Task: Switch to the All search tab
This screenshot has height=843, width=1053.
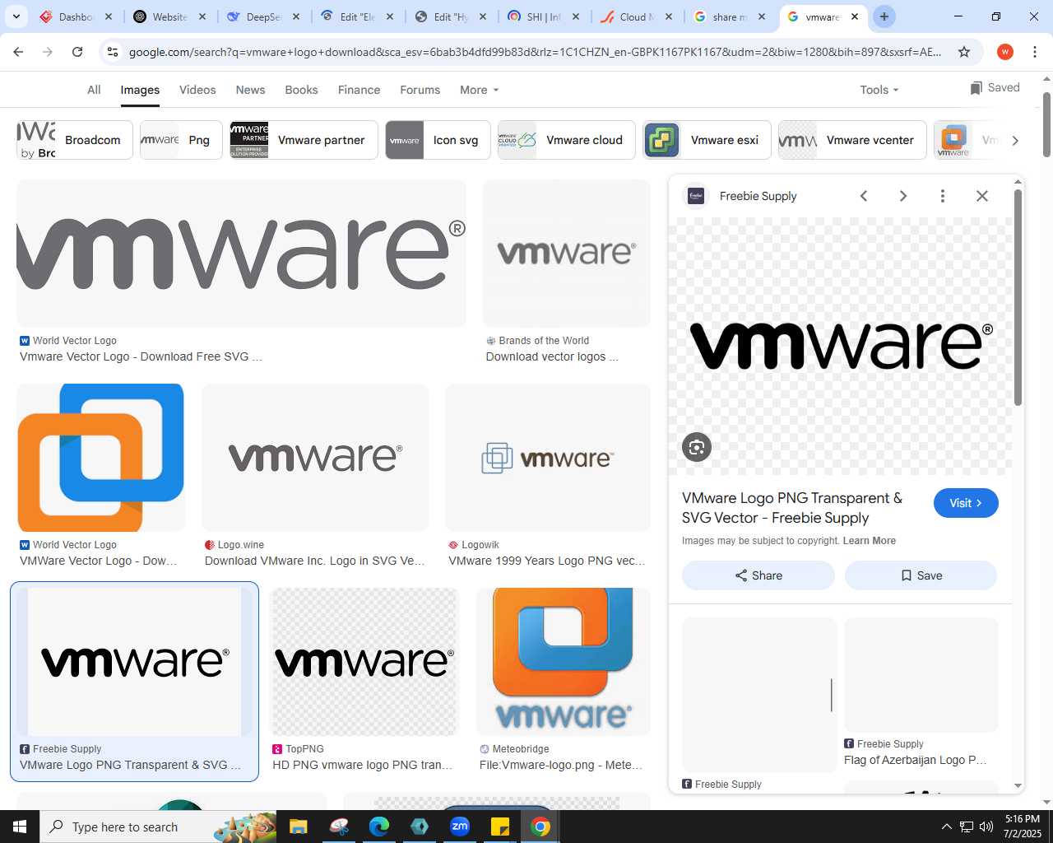Action: [x=94, y=90]
